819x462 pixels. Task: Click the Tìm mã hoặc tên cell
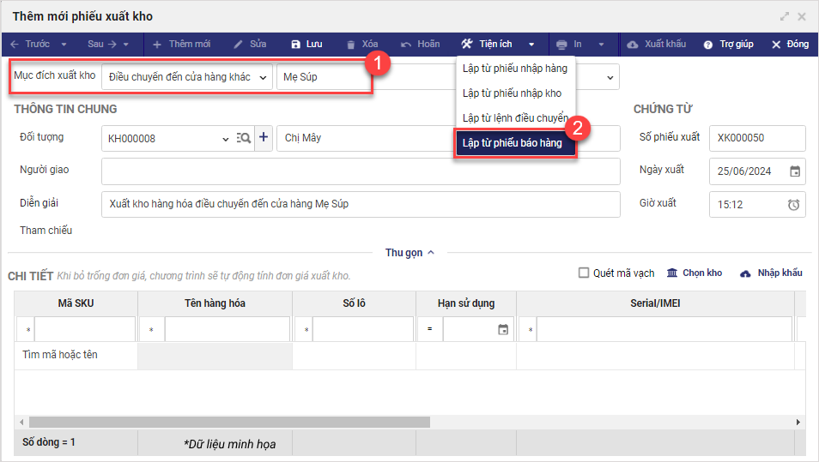pyautogui.click(x=76, y=355)
